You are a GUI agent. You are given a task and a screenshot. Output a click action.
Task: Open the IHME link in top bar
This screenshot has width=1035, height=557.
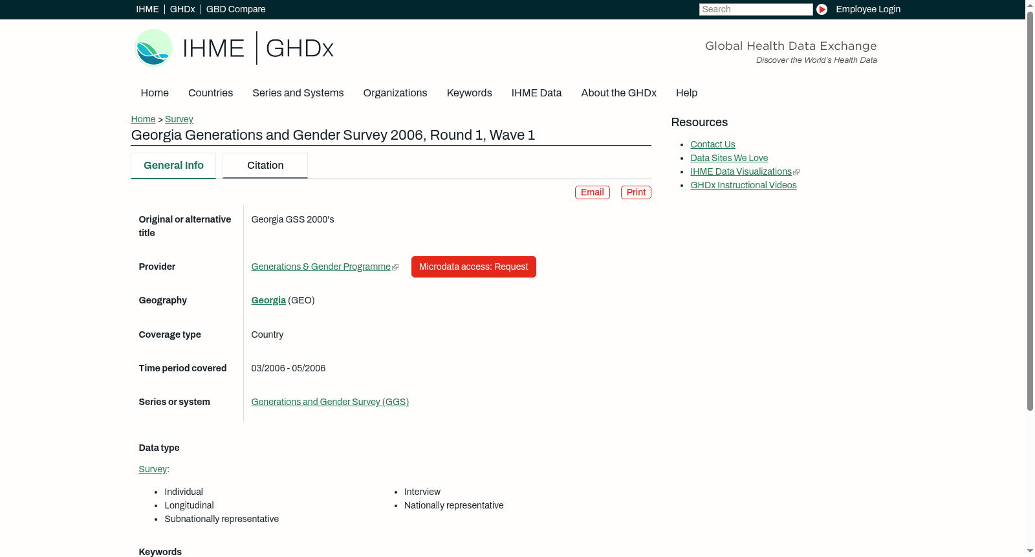(147, 9)
